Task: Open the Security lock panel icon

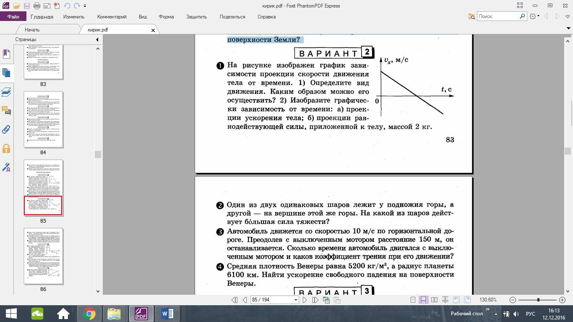Action: 6,148
